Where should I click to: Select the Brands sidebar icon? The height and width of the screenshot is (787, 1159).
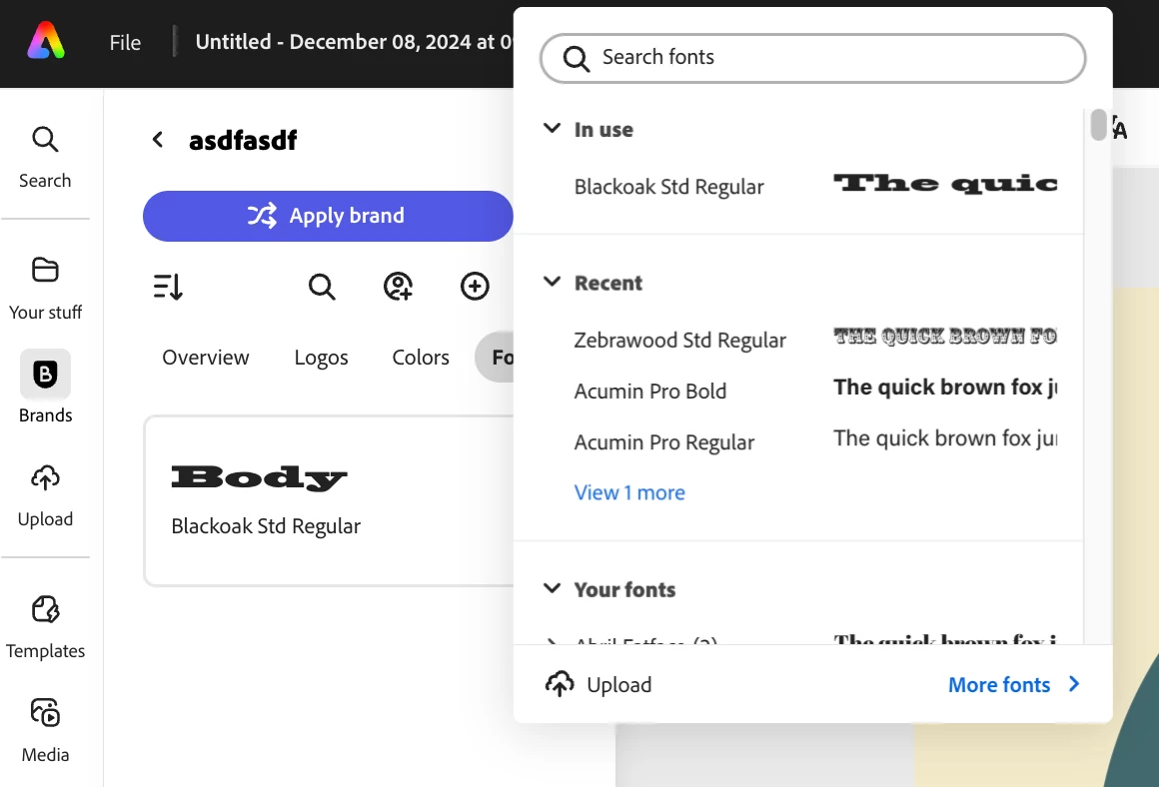(45, 388)
